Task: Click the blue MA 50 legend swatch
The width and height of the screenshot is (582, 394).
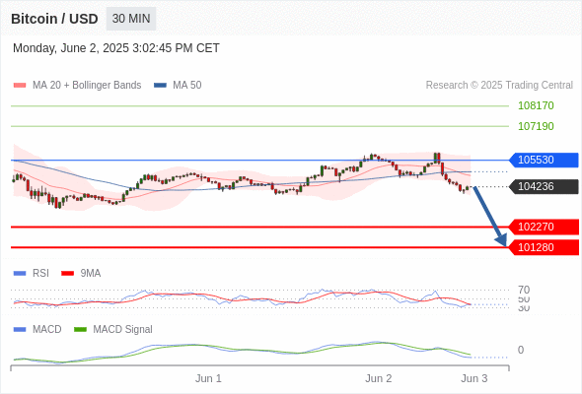Action: coord(160,86)
